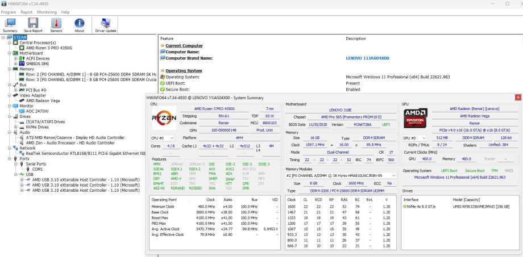
Task: Select Row: 3 CHANNEL B memory item
Action: (91, 79)
